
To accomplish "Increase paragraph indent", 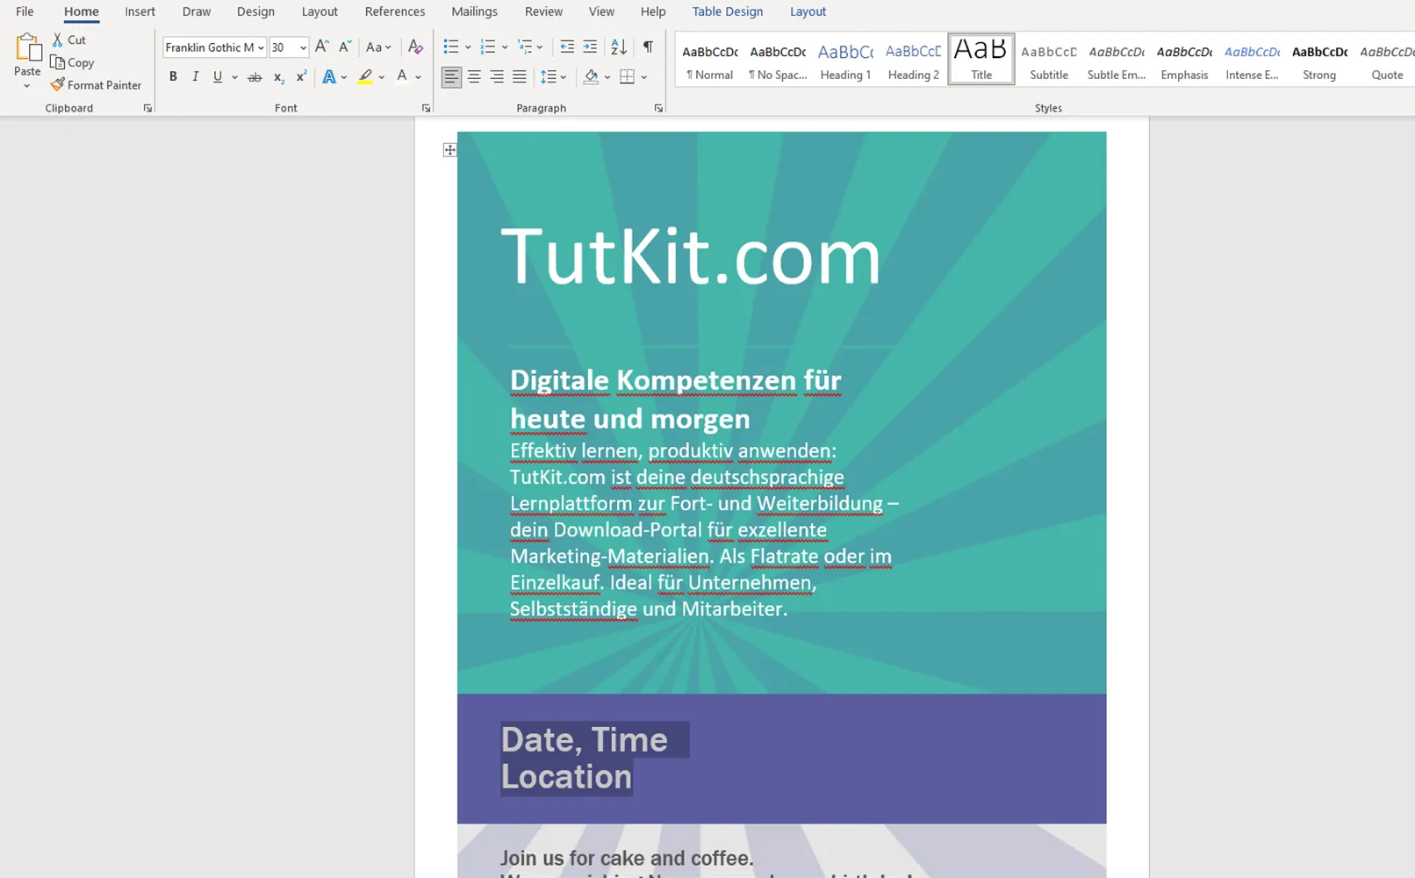I will tap(590, 47).
